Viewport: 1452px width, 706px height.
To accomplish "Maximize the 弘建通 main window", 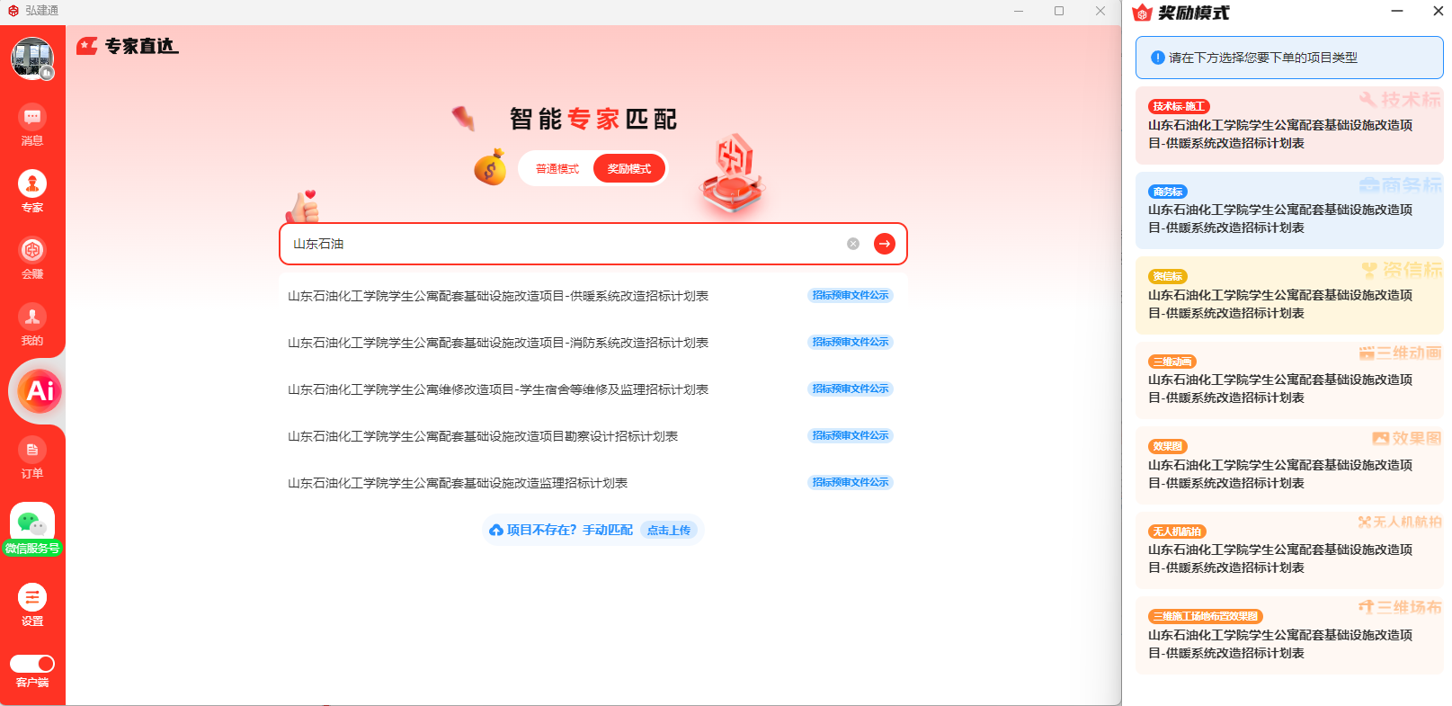I will click(x=1059, y=11).
